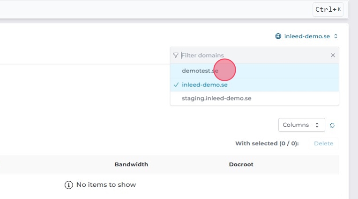The width and height of the screenshot is (358, 199).
Task: Open the inleed-demo.se domain selector
Action: [306, 36]
